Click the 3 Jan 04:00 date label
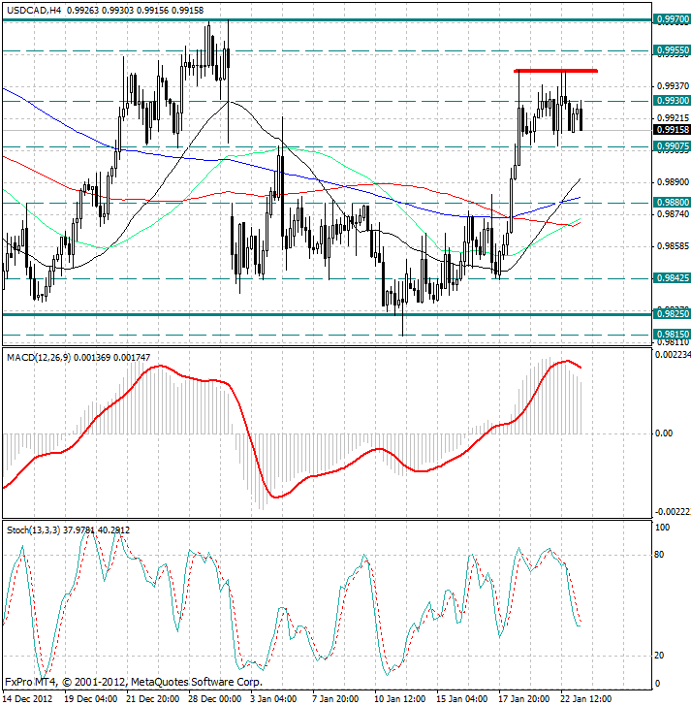691x706 pixels. click(273, 699)
